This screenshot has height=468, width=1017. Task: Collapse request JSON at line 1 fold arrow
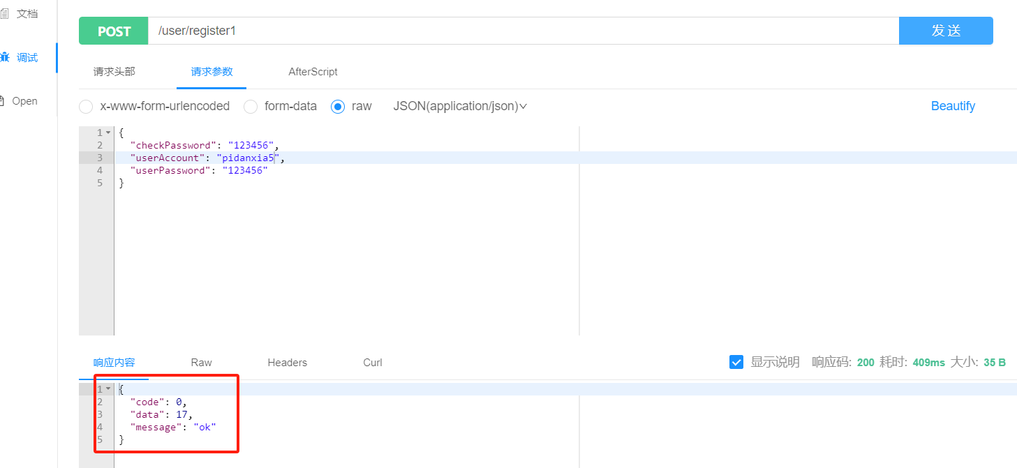click(108, 133)
